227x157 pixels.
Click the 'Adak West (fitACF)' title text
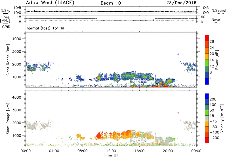pyautogui.click(x=50, y=3)
